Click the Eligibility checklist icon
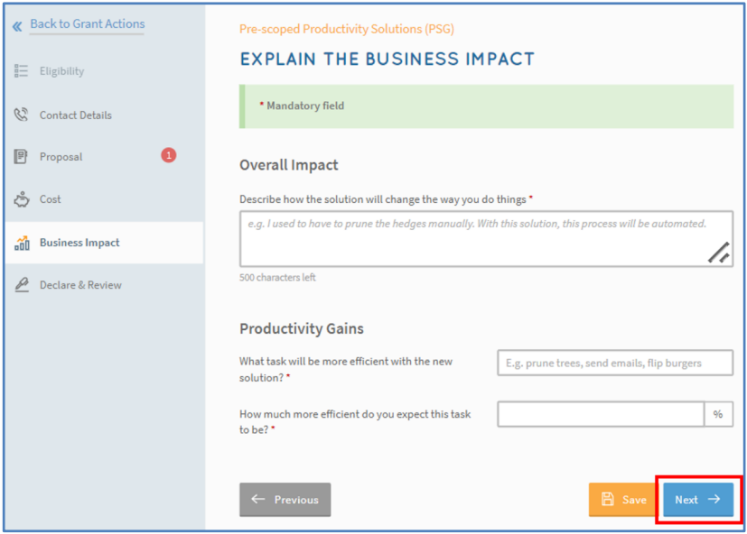Screen dimensions: 747x534 22,71
